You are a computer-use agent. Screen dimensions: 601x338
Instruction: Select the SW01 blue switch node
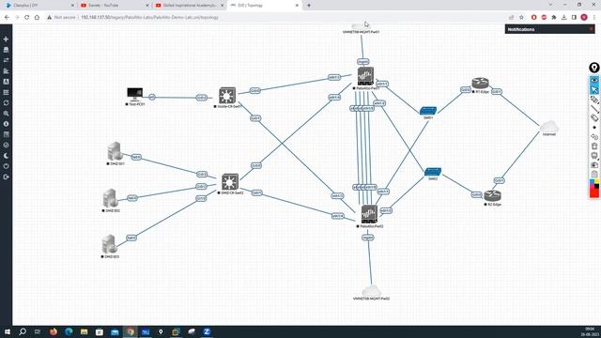428,111
